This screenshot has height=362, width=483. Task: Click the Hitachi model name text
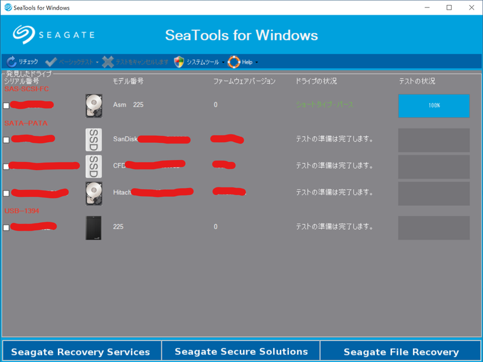click(122, 192)
